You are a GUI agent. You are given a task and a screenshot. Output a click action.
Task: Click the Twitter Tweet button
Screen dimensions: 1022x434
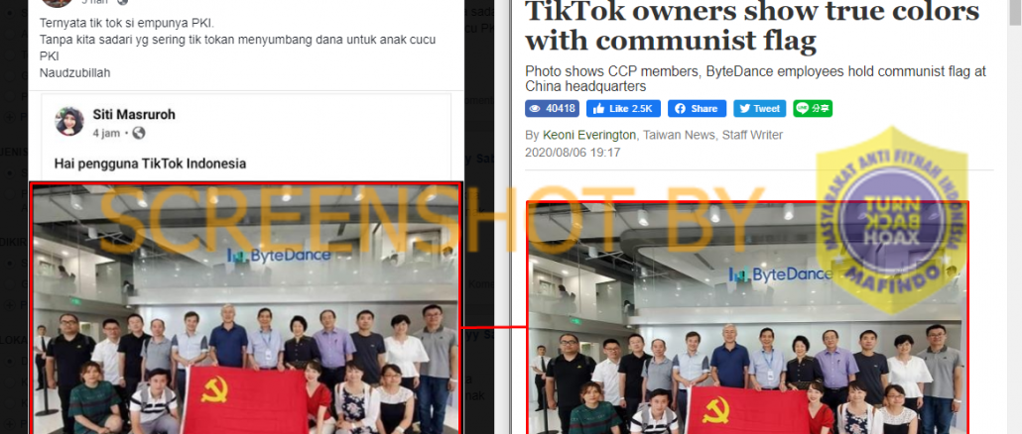point(759,109)
